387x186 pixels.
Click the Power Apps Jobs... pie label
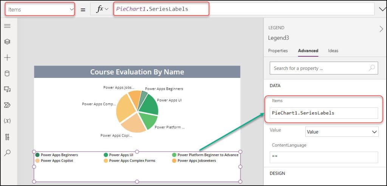[119, 87]
